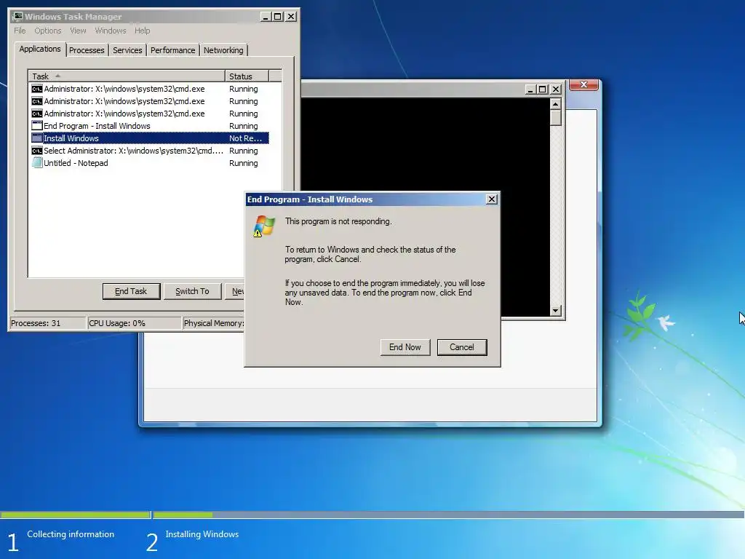The width and height of the screenshot is (745, 559).
Task: Sort tasks by the Task column header
Action: (127, 76)
